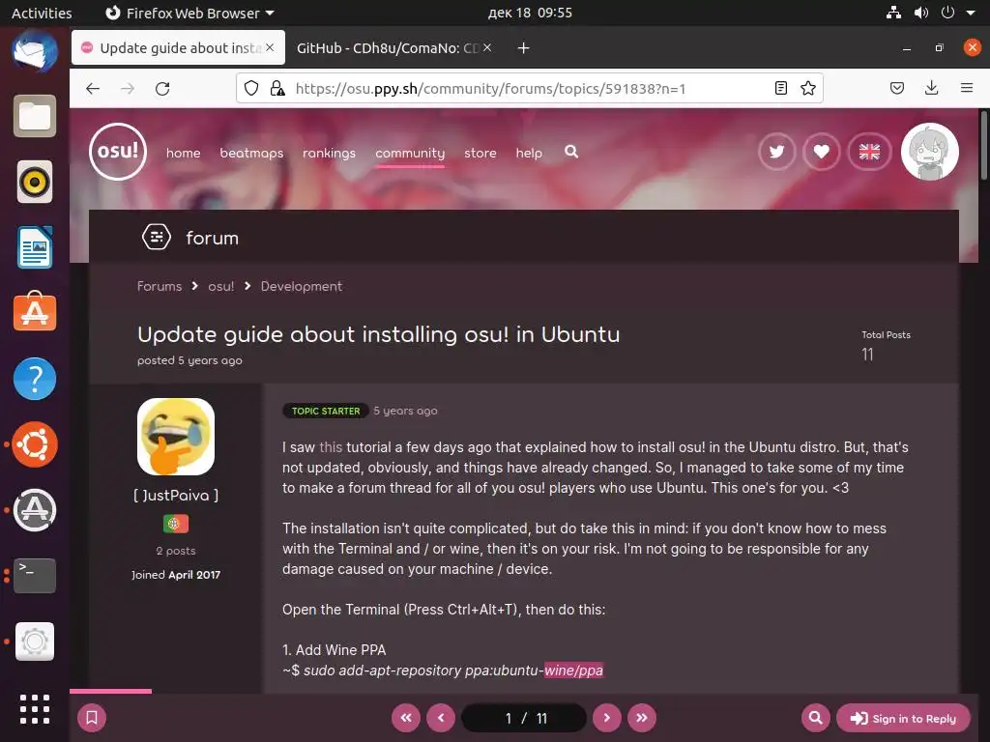Viewport: 990px width, 742px height.
Task: Click the Development breadcrumb link
Action: coord(302,286)
